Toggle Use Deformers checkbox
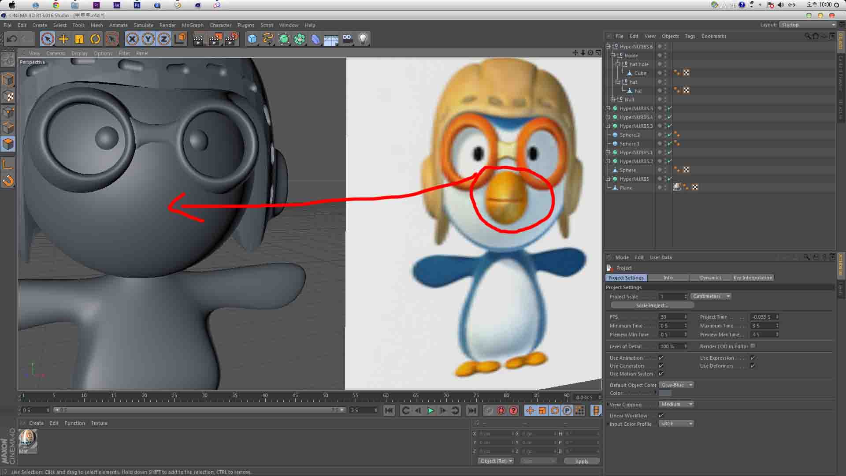The image size is (846, 476). (x=753, y=365)
